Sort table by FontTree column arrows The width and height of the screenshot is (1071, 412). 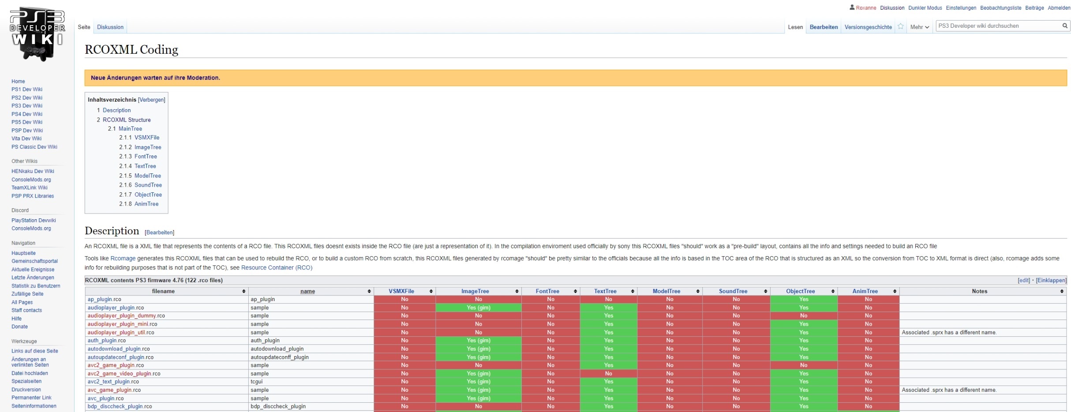pyautogui.click(x=575, y=291)
